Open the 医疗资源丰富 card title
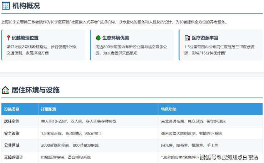 point(205,38)
